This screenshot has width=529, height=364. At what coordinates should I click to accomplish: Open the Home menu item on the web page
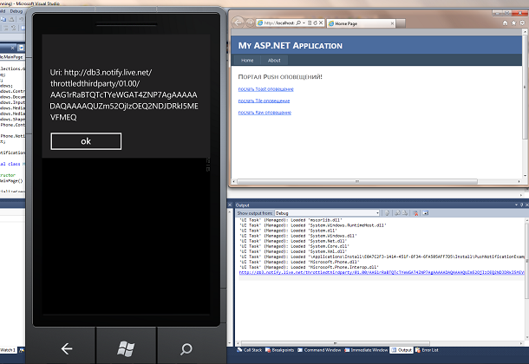click(247, 61)
